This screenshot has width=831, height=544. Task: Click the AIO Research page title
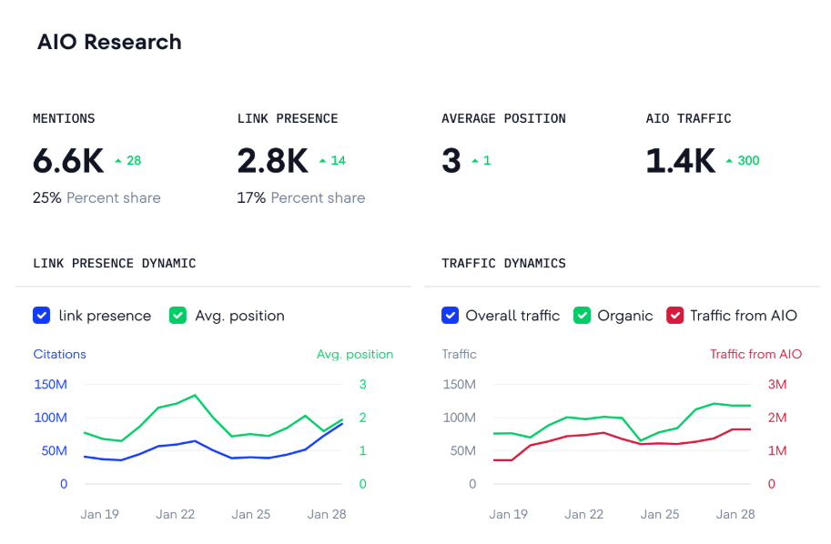(x=109, y=42)
